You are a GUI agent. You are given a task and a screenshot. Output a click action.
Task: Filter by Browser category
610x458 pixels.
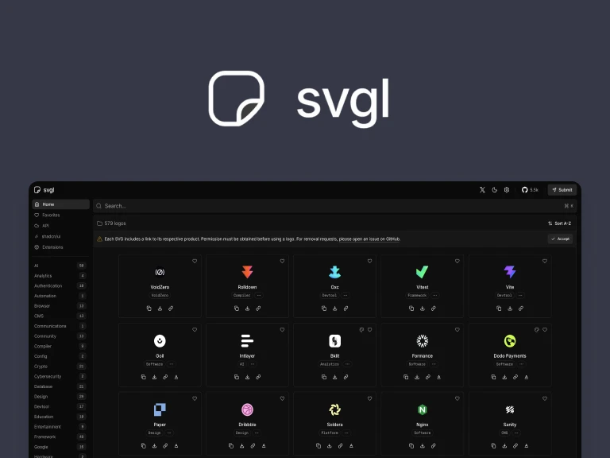point(60,305)
